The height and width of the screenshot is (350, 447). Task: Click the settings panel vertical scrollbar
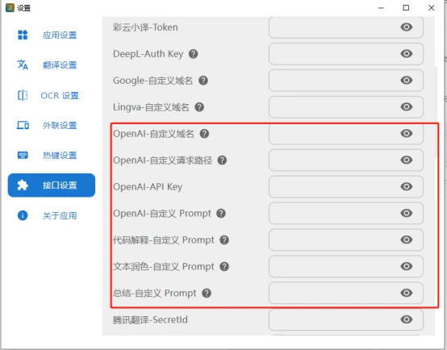437,112
